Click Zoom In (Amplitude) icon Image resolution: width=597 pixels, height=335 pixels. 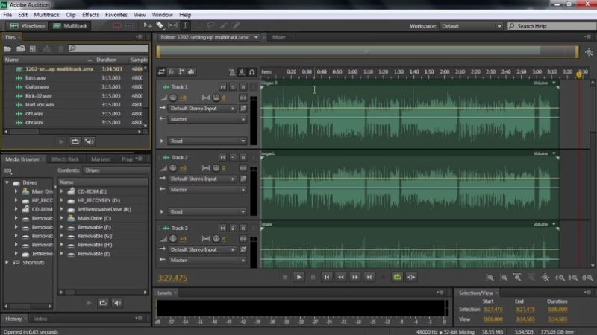point(490,278)
